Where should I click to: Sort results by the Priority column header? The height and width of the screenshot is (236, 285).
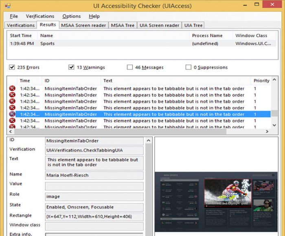point(261,81)
